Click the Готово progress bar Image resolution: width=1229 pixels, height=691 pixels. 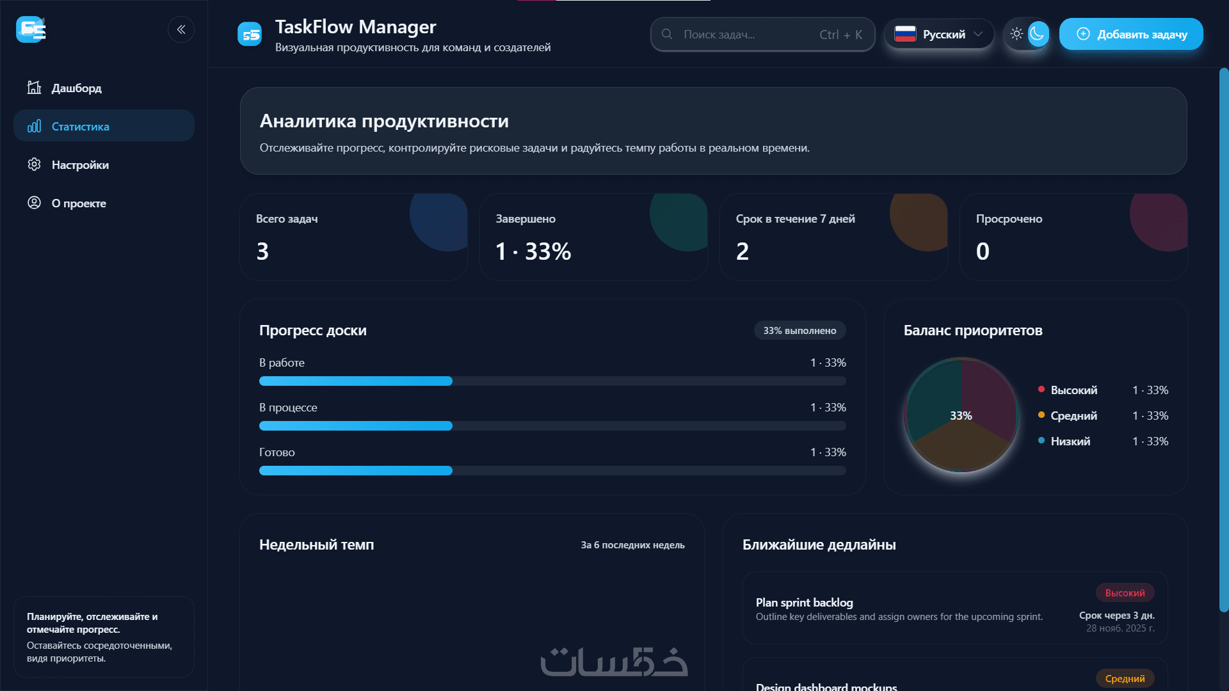coord(552,471)
